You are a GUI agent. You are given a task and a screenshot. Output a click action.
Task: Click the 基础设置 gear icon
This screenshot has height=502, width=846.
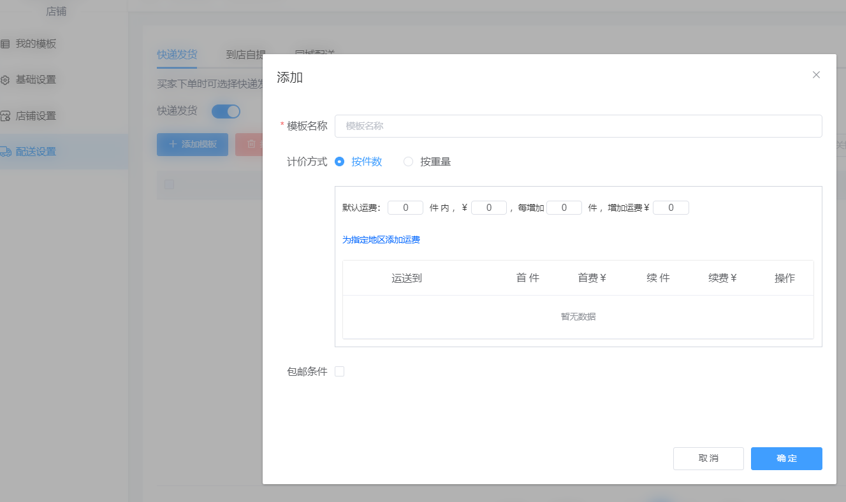(x=5, y=80)
